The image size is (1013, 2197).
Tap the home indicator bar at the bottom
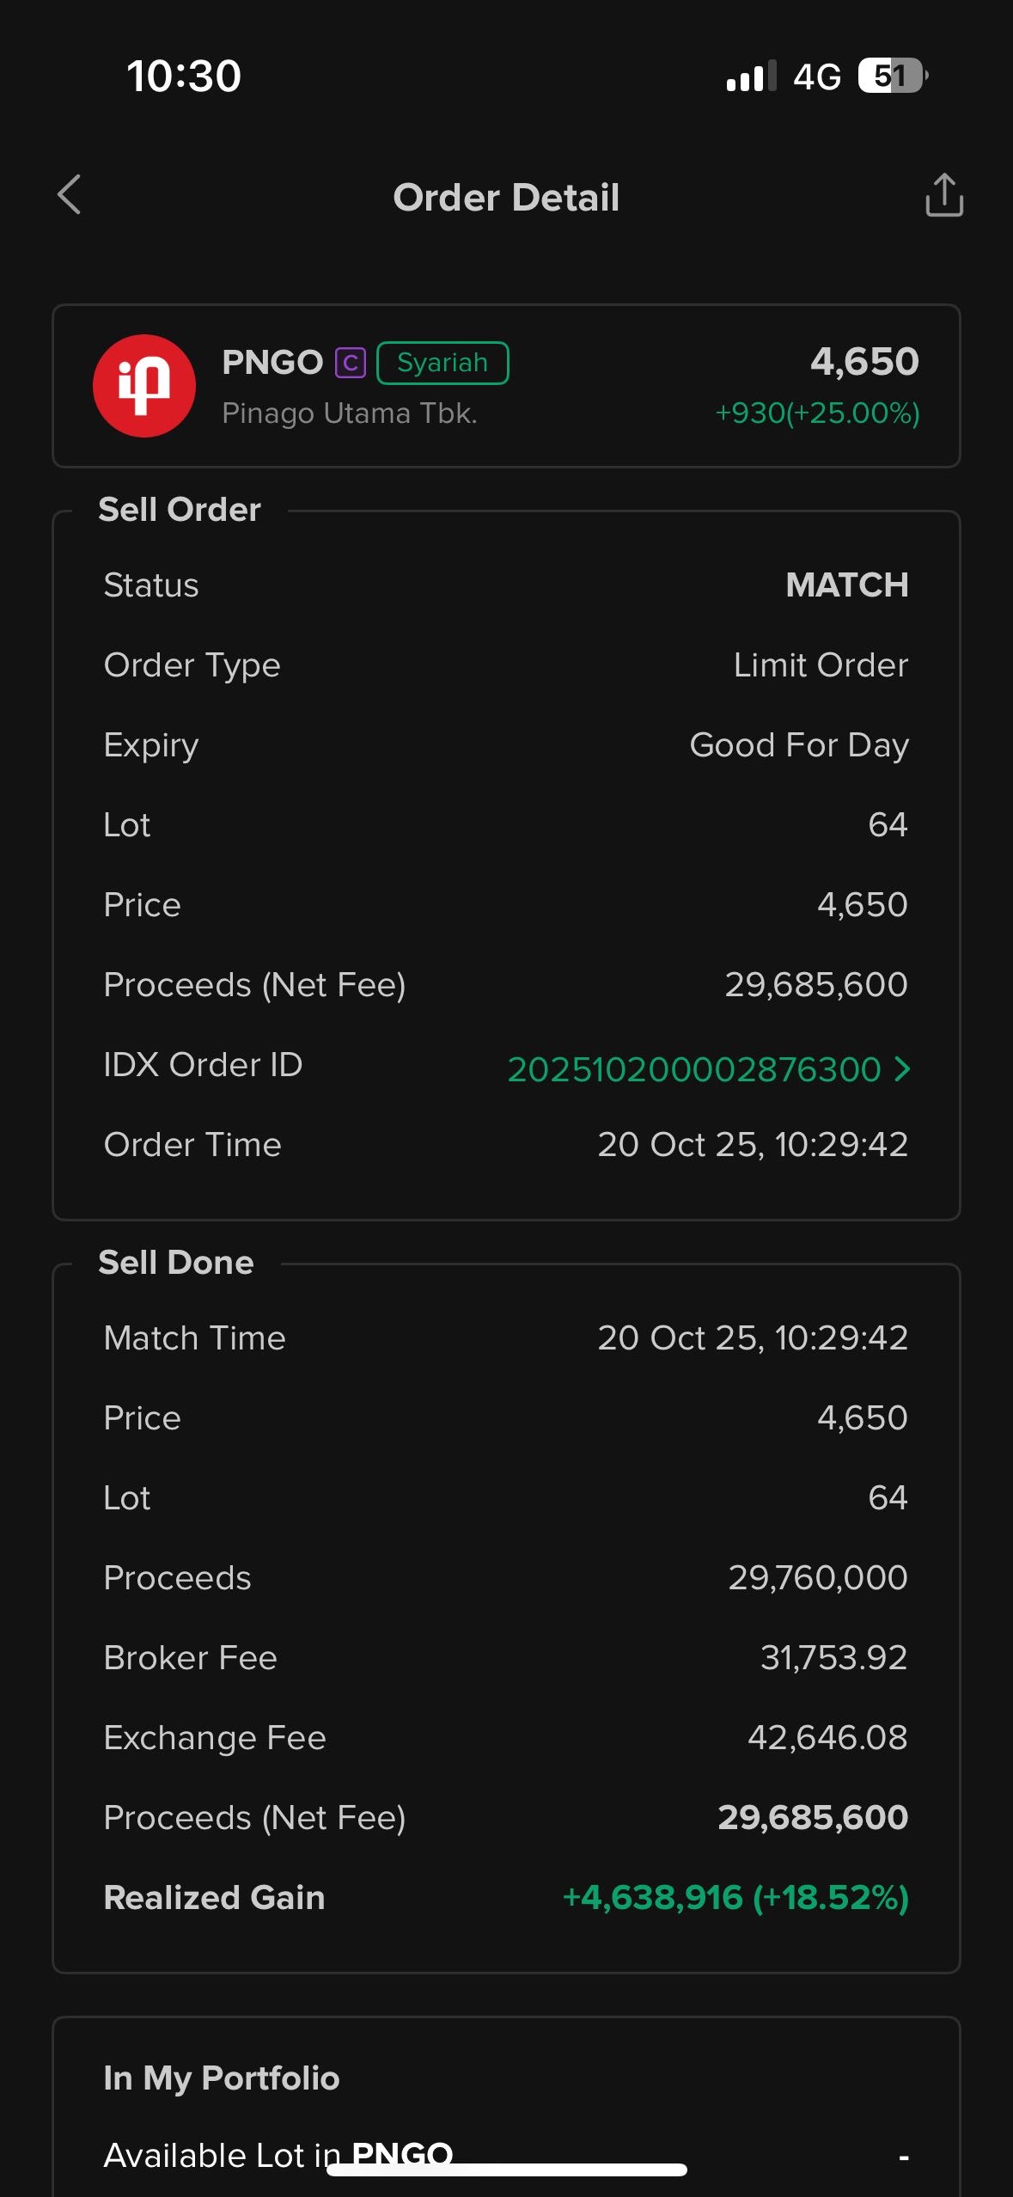[x=506, y=2169]
